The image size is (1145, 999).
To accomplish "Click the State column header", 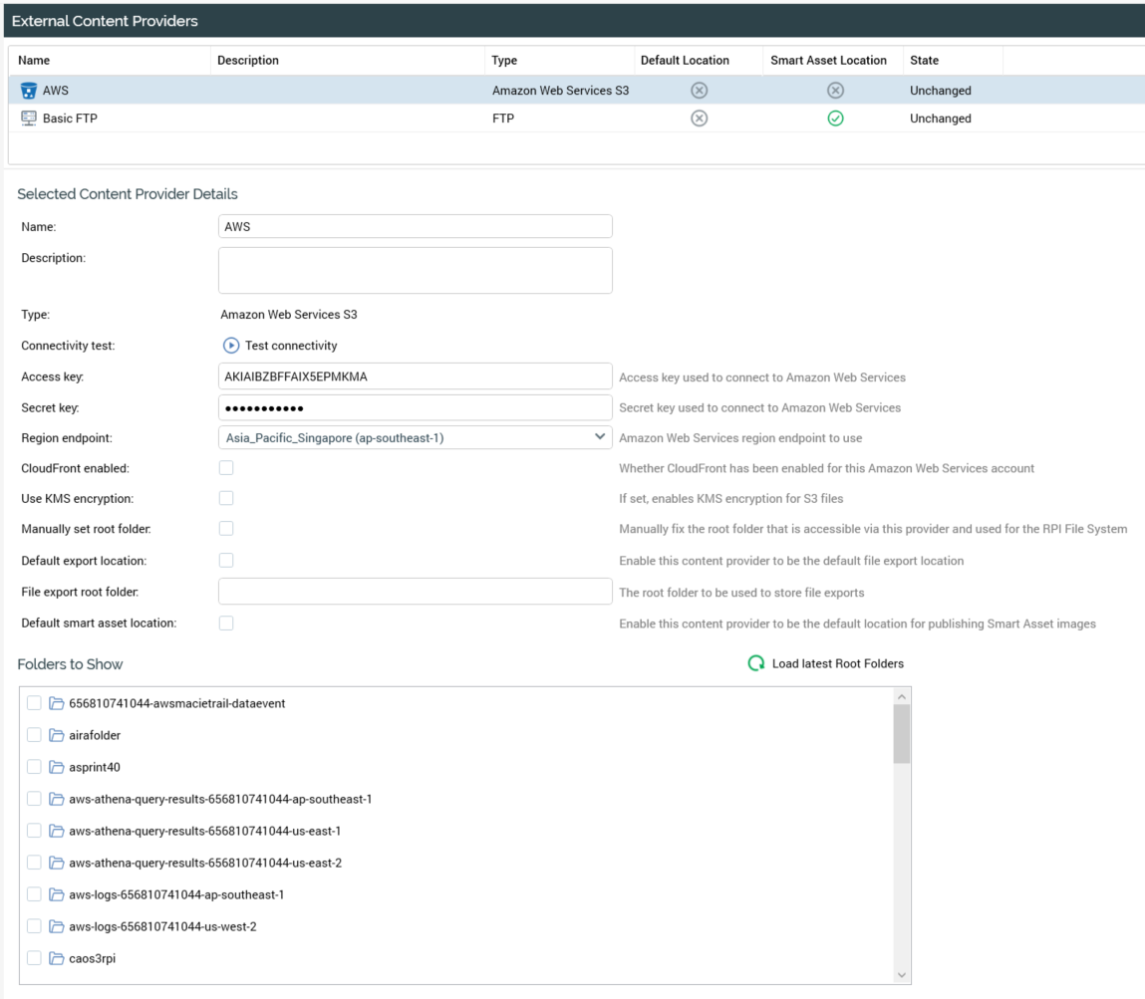I will tap(924, 60).
